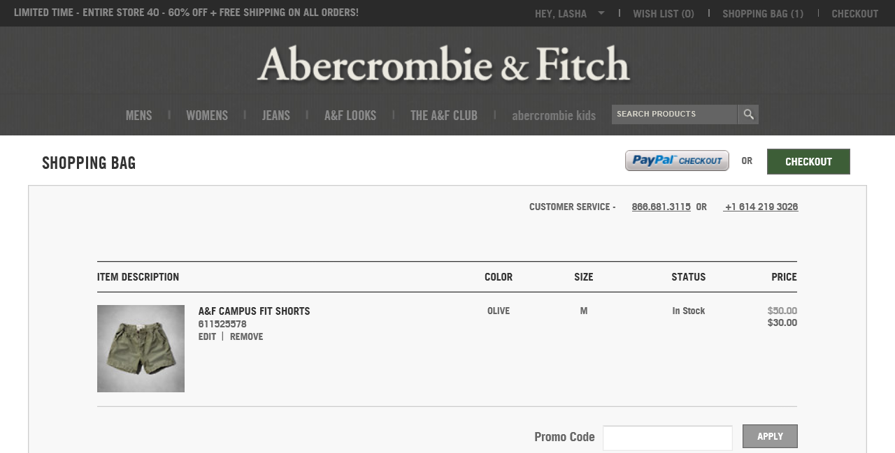Image resolution: width=895 pixels, height=453 pixels.
Task: Open the A&F Looks menu
Action: click(x=350, y=115)
